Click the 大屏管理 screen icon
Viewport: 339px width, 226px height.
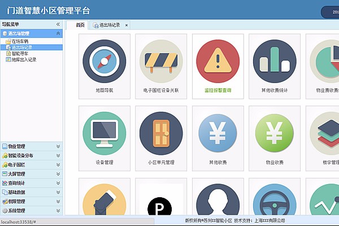coord(5,174)
